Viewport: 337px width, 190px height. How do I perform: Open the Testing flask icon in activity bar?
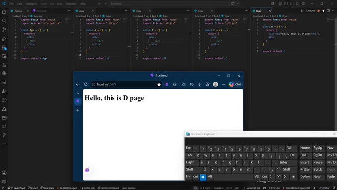pos(4,65)
